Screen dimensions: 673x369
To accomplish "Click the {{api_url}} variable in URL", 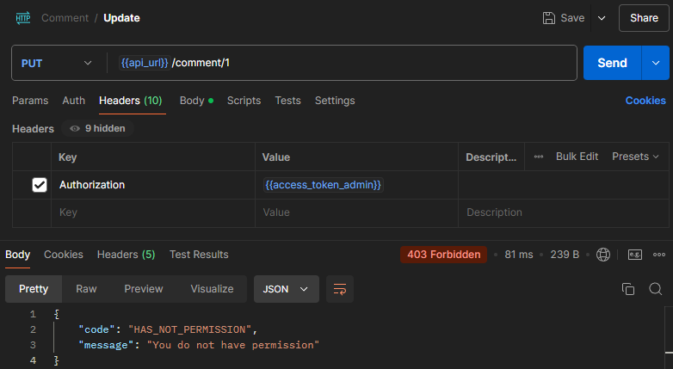I will click(x=145, y=63).
